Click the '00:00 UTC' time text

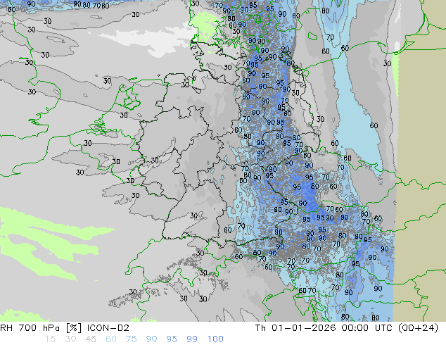(x=367, y=328)
